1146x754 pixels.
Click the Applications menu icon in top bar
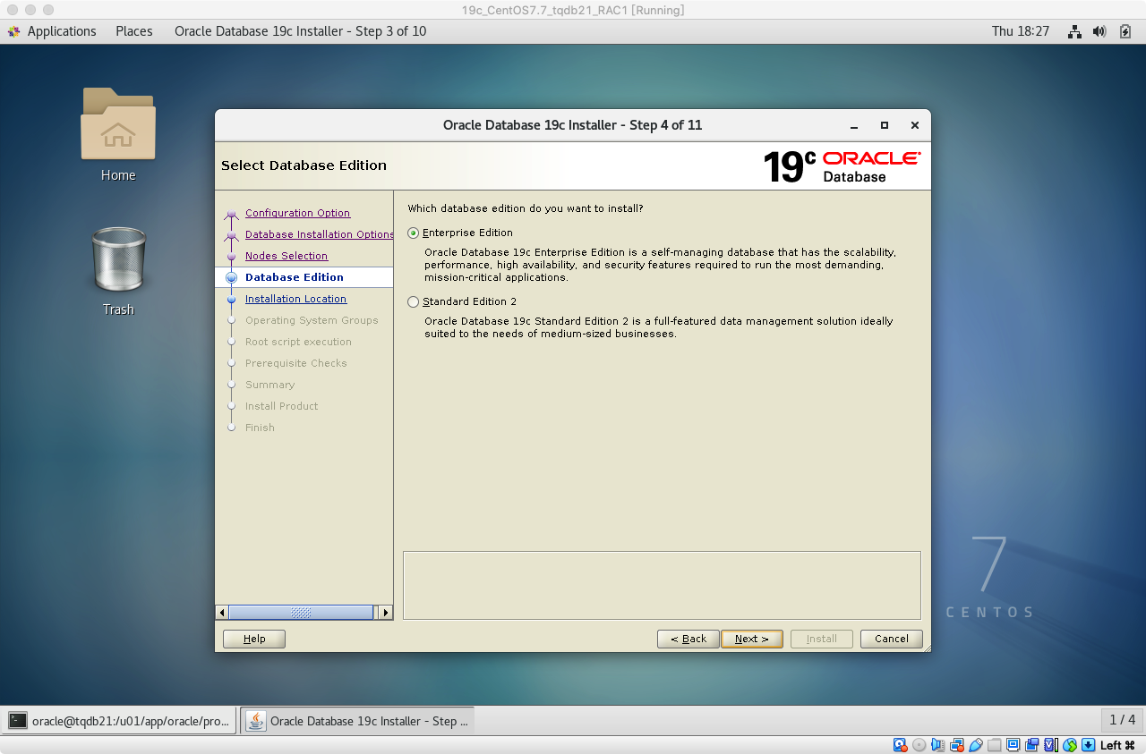13,31
